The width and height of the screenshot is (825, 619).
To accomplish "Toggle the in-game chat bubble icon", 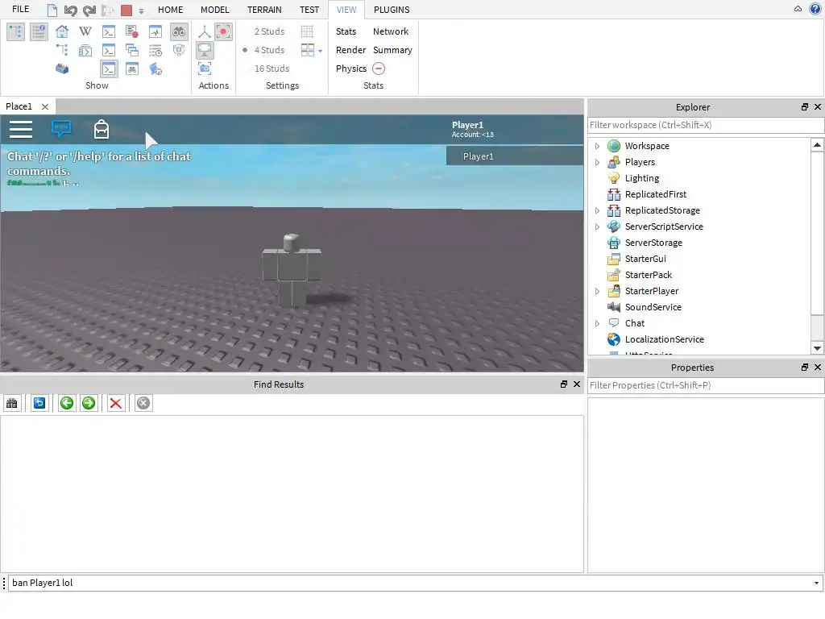I will 61,128.
